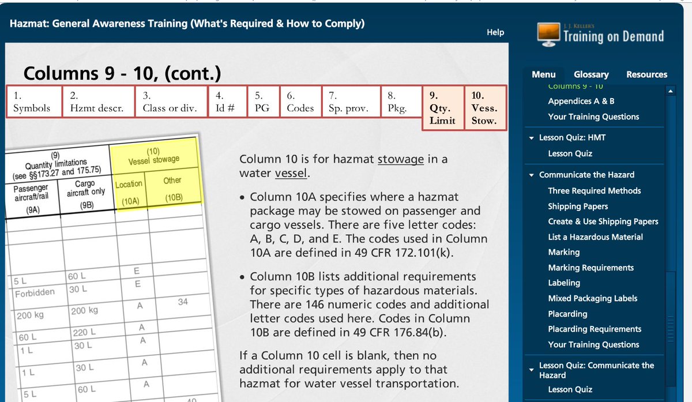Switch to the Menu tab
Image resolution: width=692 pixels, height=402 pixels.
(544, 74)
